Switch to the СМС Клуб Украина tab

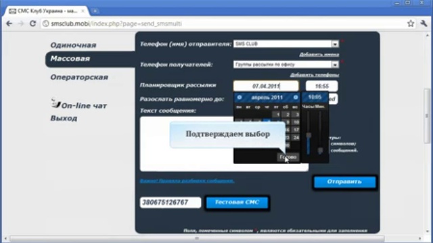47,11
